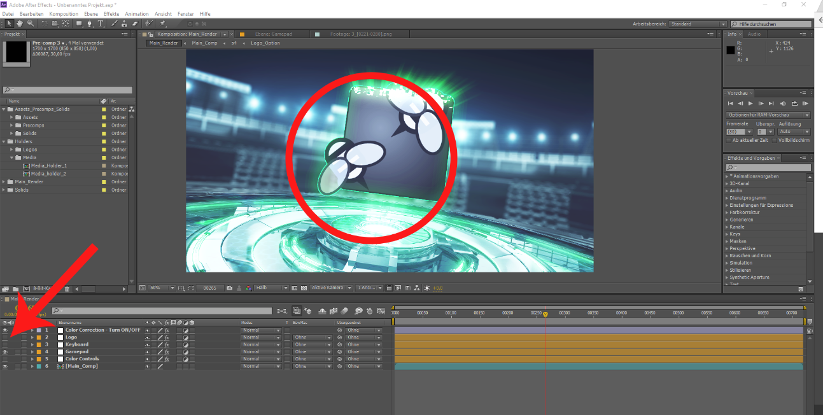Show the Logo layer with its eye toggle
This screenshot has width=823, height=415.
(x=5, y=337)
